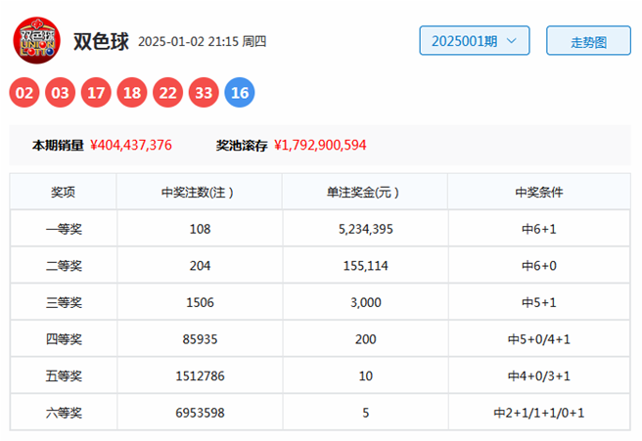Select red ball 18
This screenshot has width=642, height=441.
pos(132,93)
